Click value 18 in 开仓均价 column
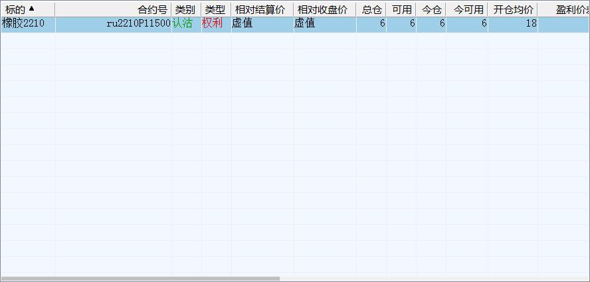This screenshot has width=590, height=282. coord(512,24)
